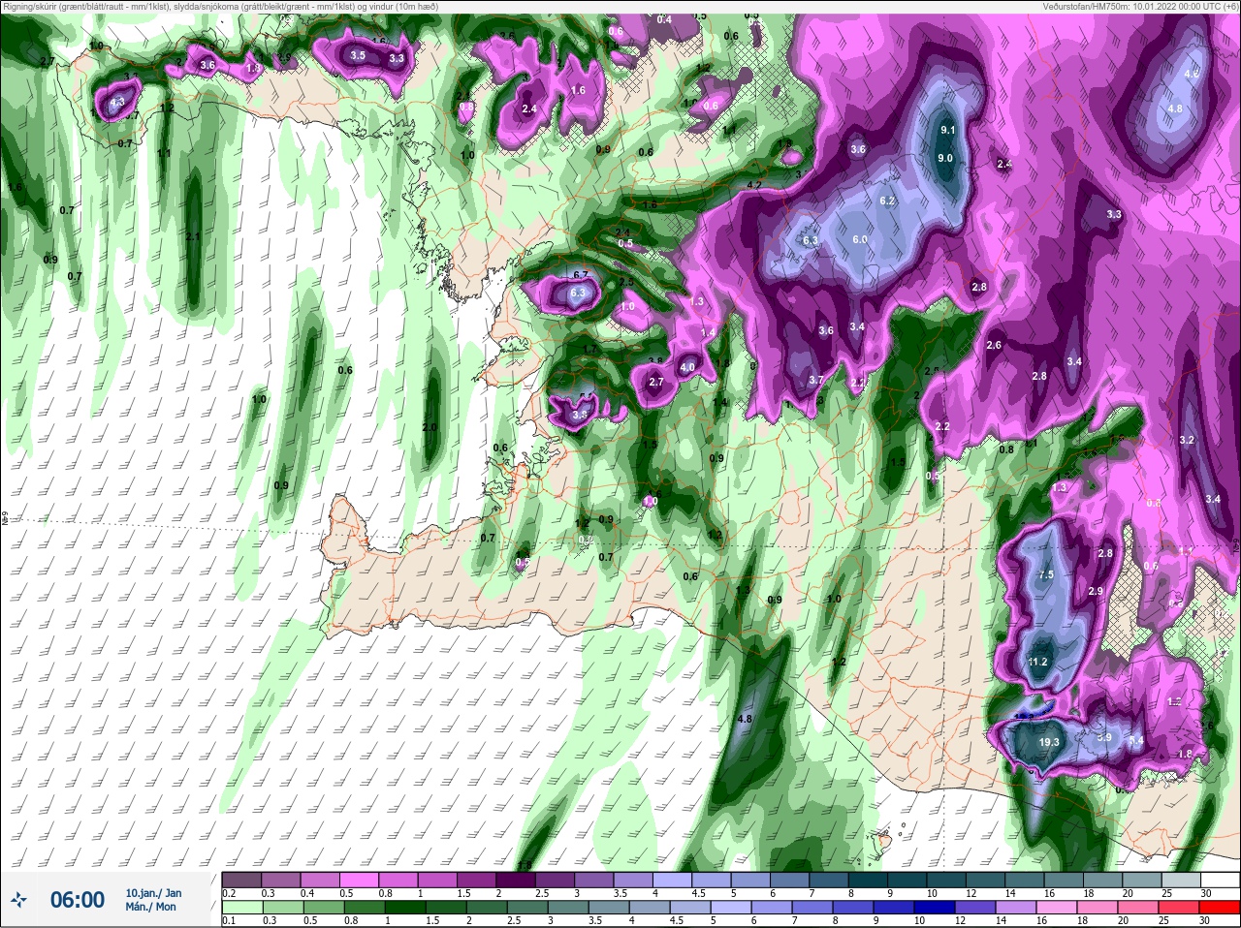Pick the dark purple 2 snow legend swatch
The width and height of the screenshot is (1241, 928).
tap(516, 880)
